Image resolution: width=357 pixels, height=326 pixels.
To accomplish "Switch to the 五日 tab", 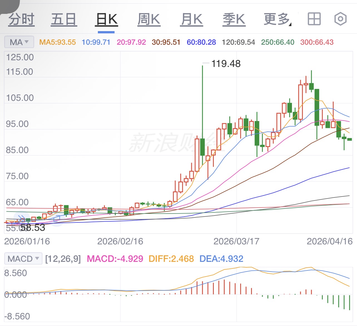I will (64, 19).
